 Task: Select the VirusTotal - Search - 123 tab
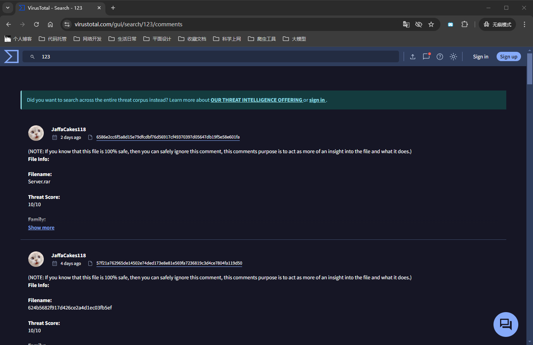coord(54,8)
